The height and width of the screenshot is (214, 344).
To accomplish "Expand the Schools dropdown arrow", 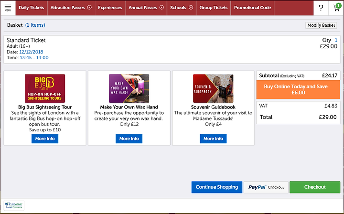I will (x=191, y=8).
